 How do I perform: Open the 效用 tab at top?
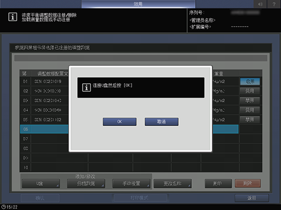138,4
